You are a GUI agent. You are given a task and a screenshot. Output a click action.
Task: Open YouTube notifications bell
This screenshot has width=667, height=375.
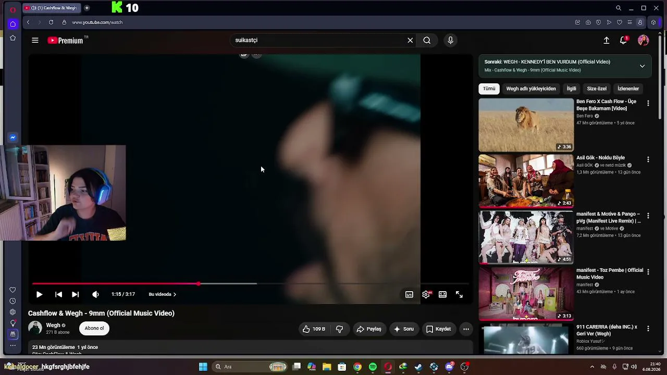(624, 40)
